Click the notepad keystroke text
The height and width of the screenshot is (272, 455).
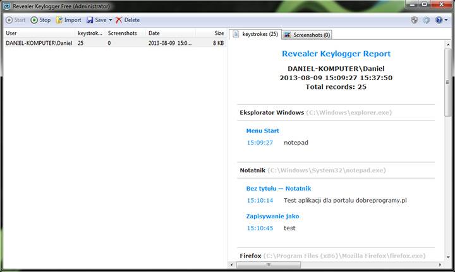(x=296, y=143)
